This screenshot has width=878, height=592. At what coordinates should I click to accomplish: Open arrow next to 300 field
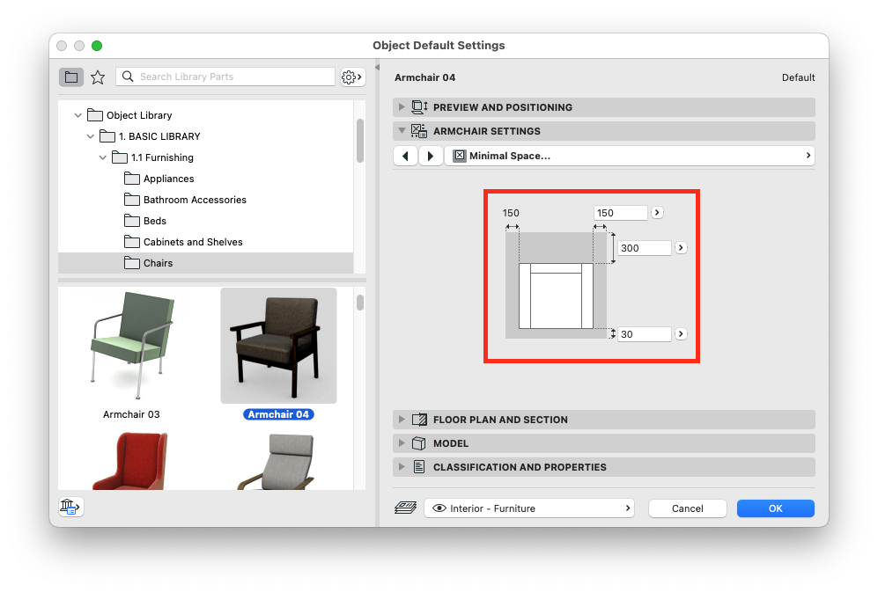coord(681,248)
